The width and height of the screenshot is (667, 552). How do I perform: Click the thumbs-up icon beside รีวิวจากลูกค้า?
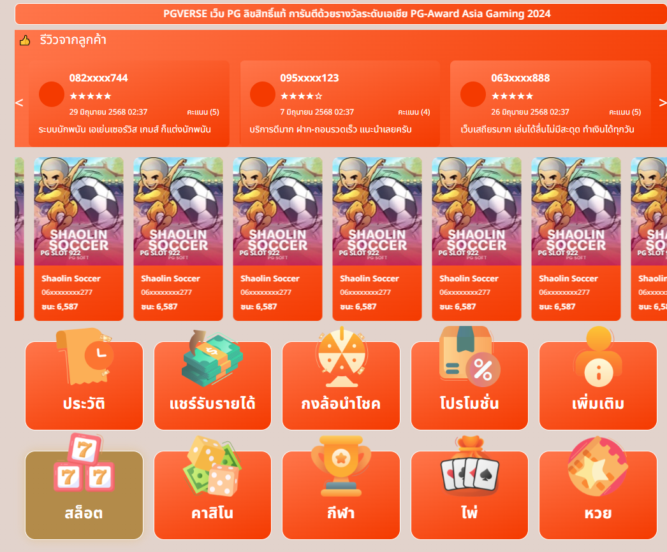coord(25,41)
